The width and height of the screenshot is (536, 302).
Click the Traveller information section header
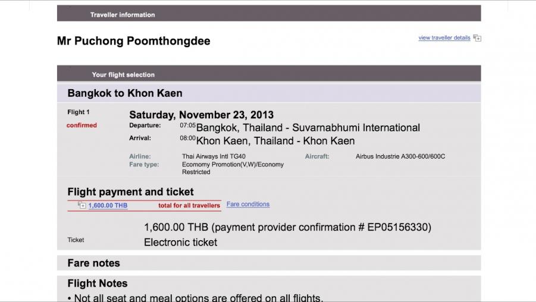click(x=123, y=14)
